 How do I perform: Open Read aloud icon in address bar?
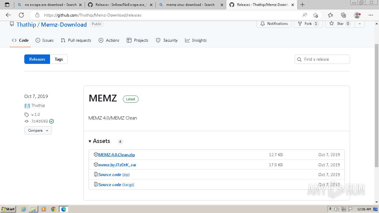click(305, 15)
